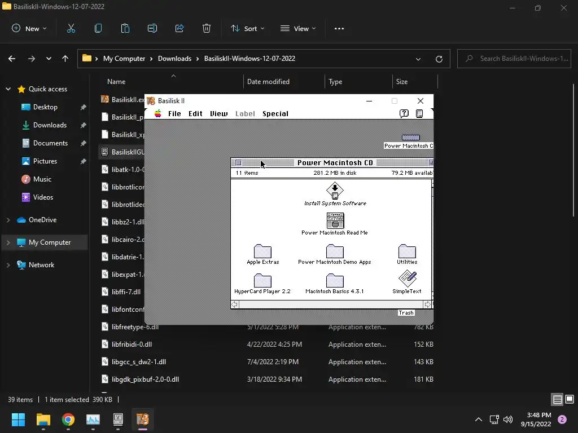This screenshot has width=578, height=433.
Task: Switch to Details view layout icon
Action: pos(557,400)
